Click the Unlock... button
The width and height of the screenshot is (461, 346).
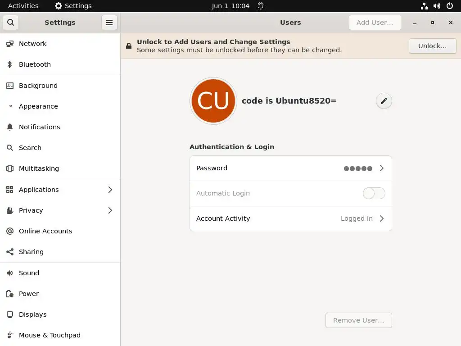point(432,46)
